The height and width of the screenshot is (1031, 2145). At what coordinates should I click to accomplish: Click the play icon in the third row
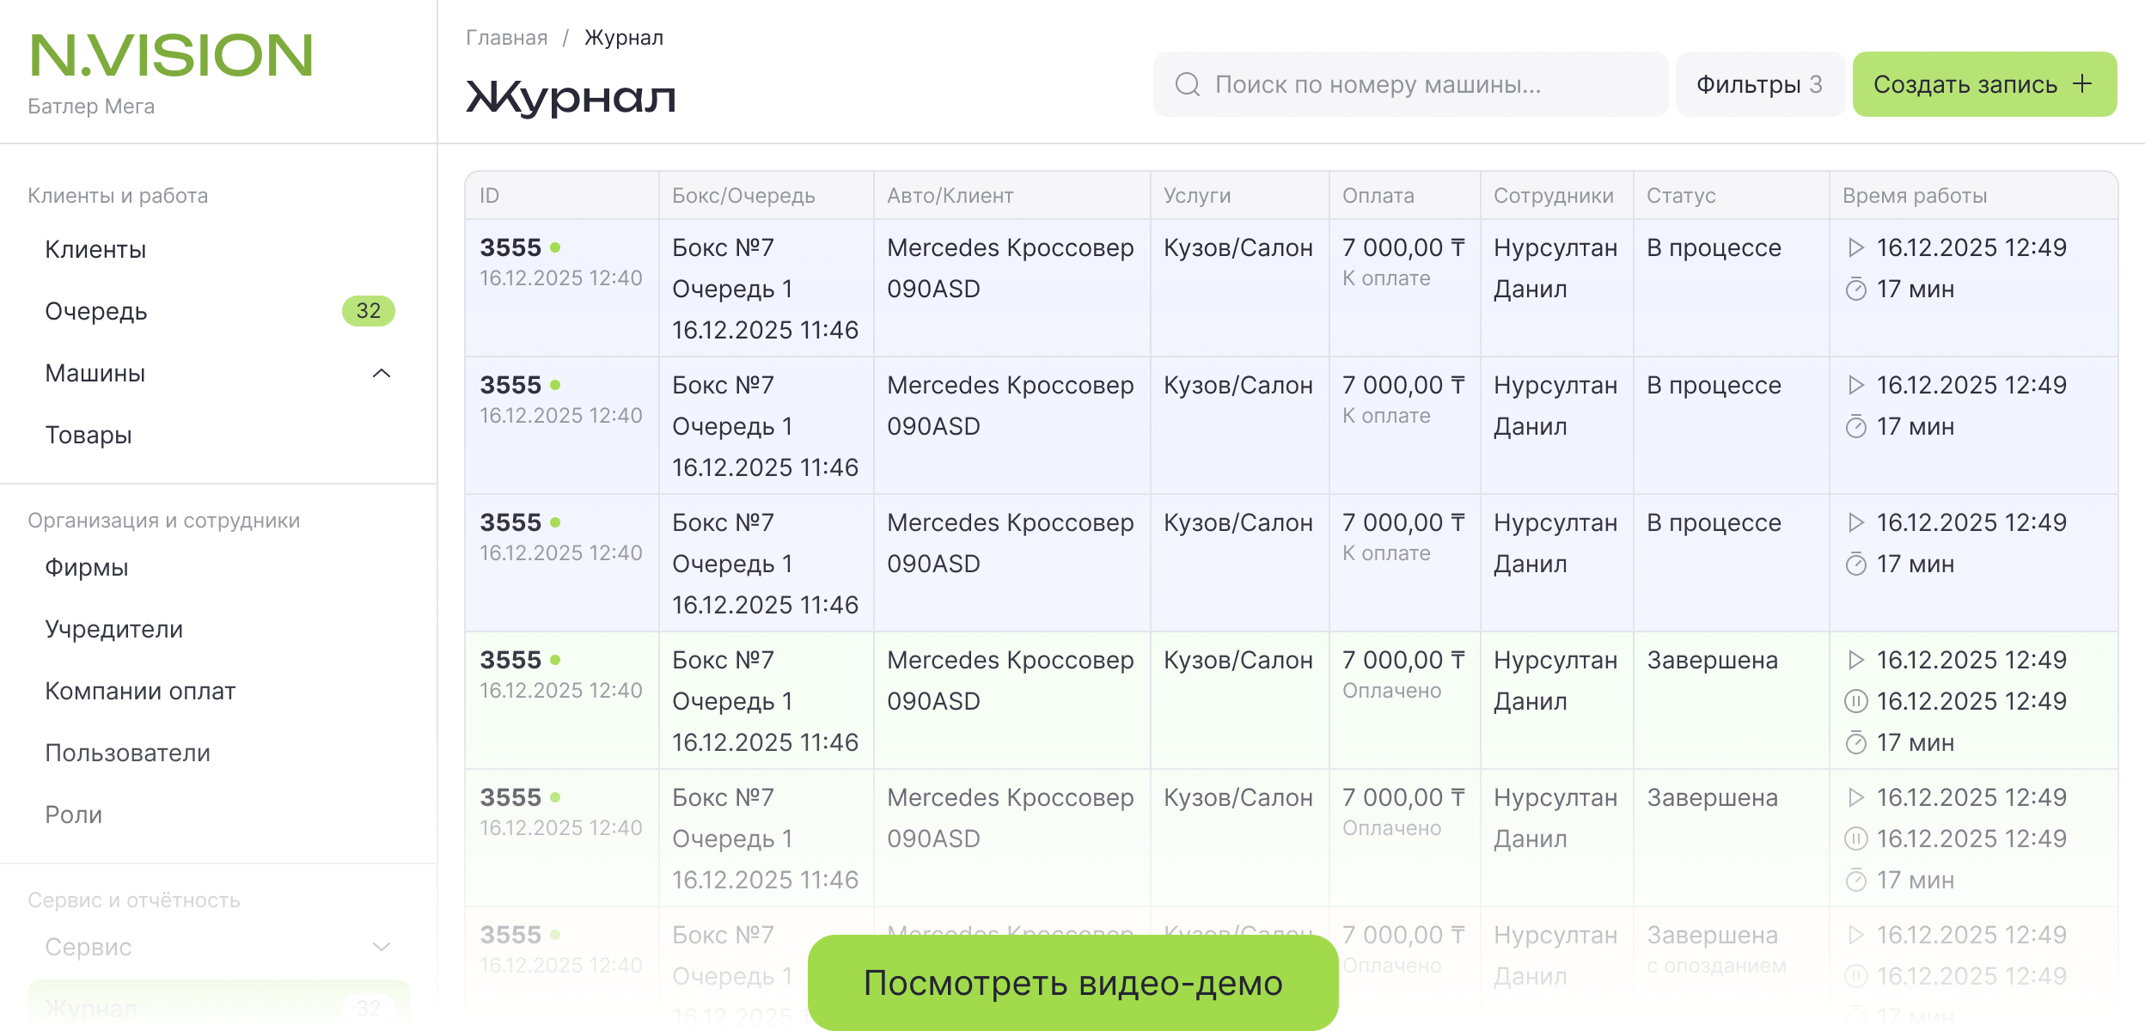(x=1856, y=522)
